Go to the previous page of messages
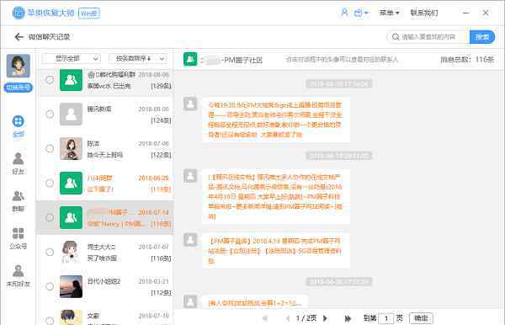This screenshot has height=325, width=505. pyautogui.click(x=288, y=318)
